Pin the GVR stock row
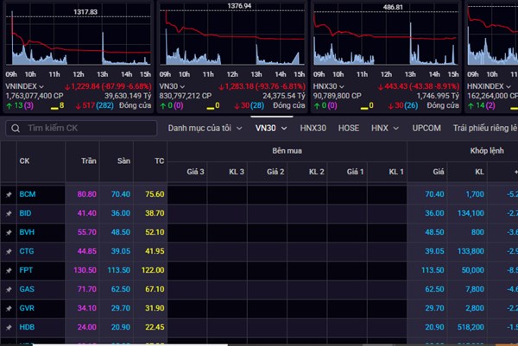Image resolution: width=518 pixels, height=346 pixels. click(9, 309)
